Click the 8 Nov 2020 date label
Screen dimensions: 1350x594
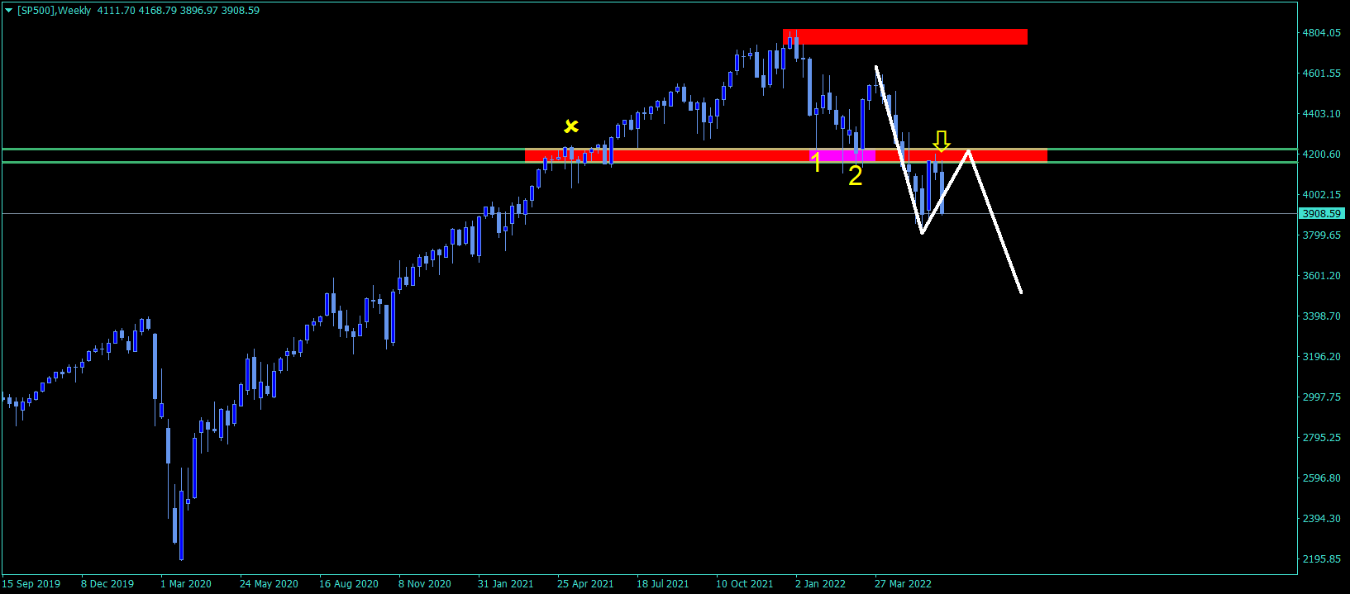coord(425,584)
